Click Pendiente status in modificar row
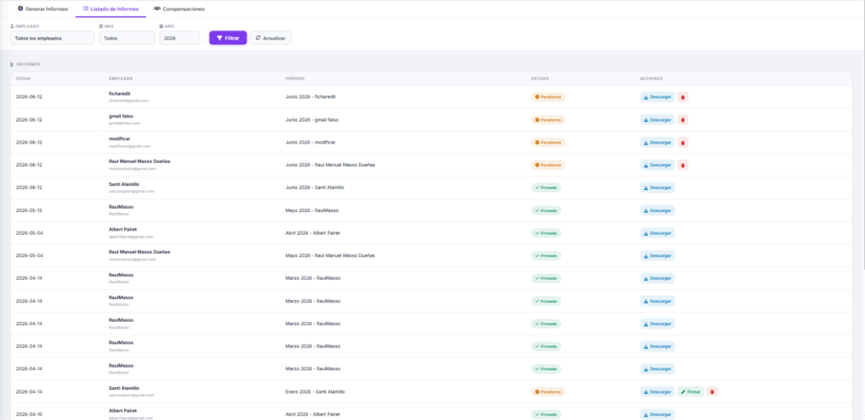Screen dimensions: 865x420 pos(548,142)
